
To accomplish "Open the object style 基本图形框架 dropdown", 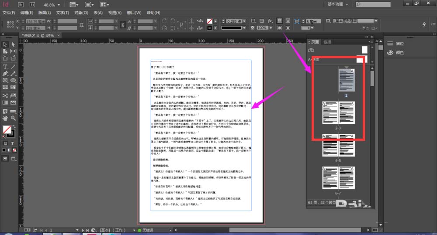I will pos(376,21).
